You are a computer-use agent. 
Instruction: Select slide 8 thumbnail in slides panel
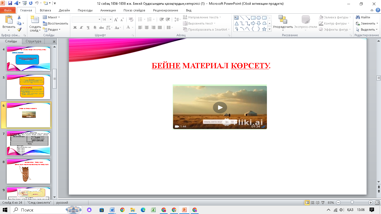pos(28,171)
